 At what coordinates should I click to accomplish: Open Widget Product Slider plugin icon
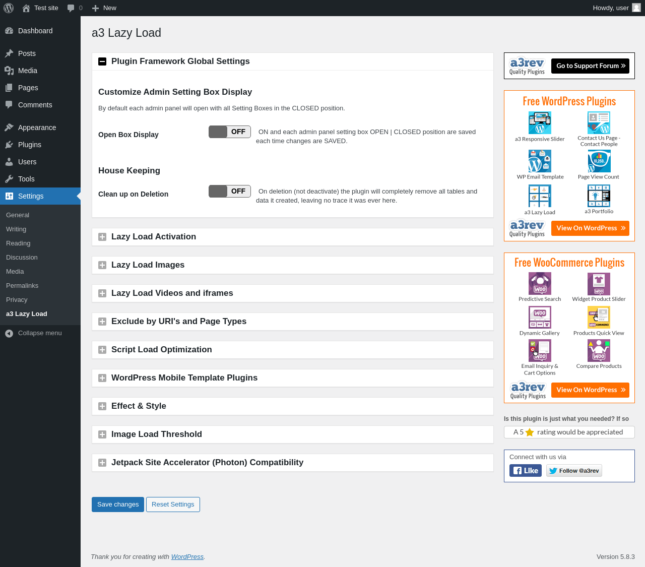pos(599,283)
